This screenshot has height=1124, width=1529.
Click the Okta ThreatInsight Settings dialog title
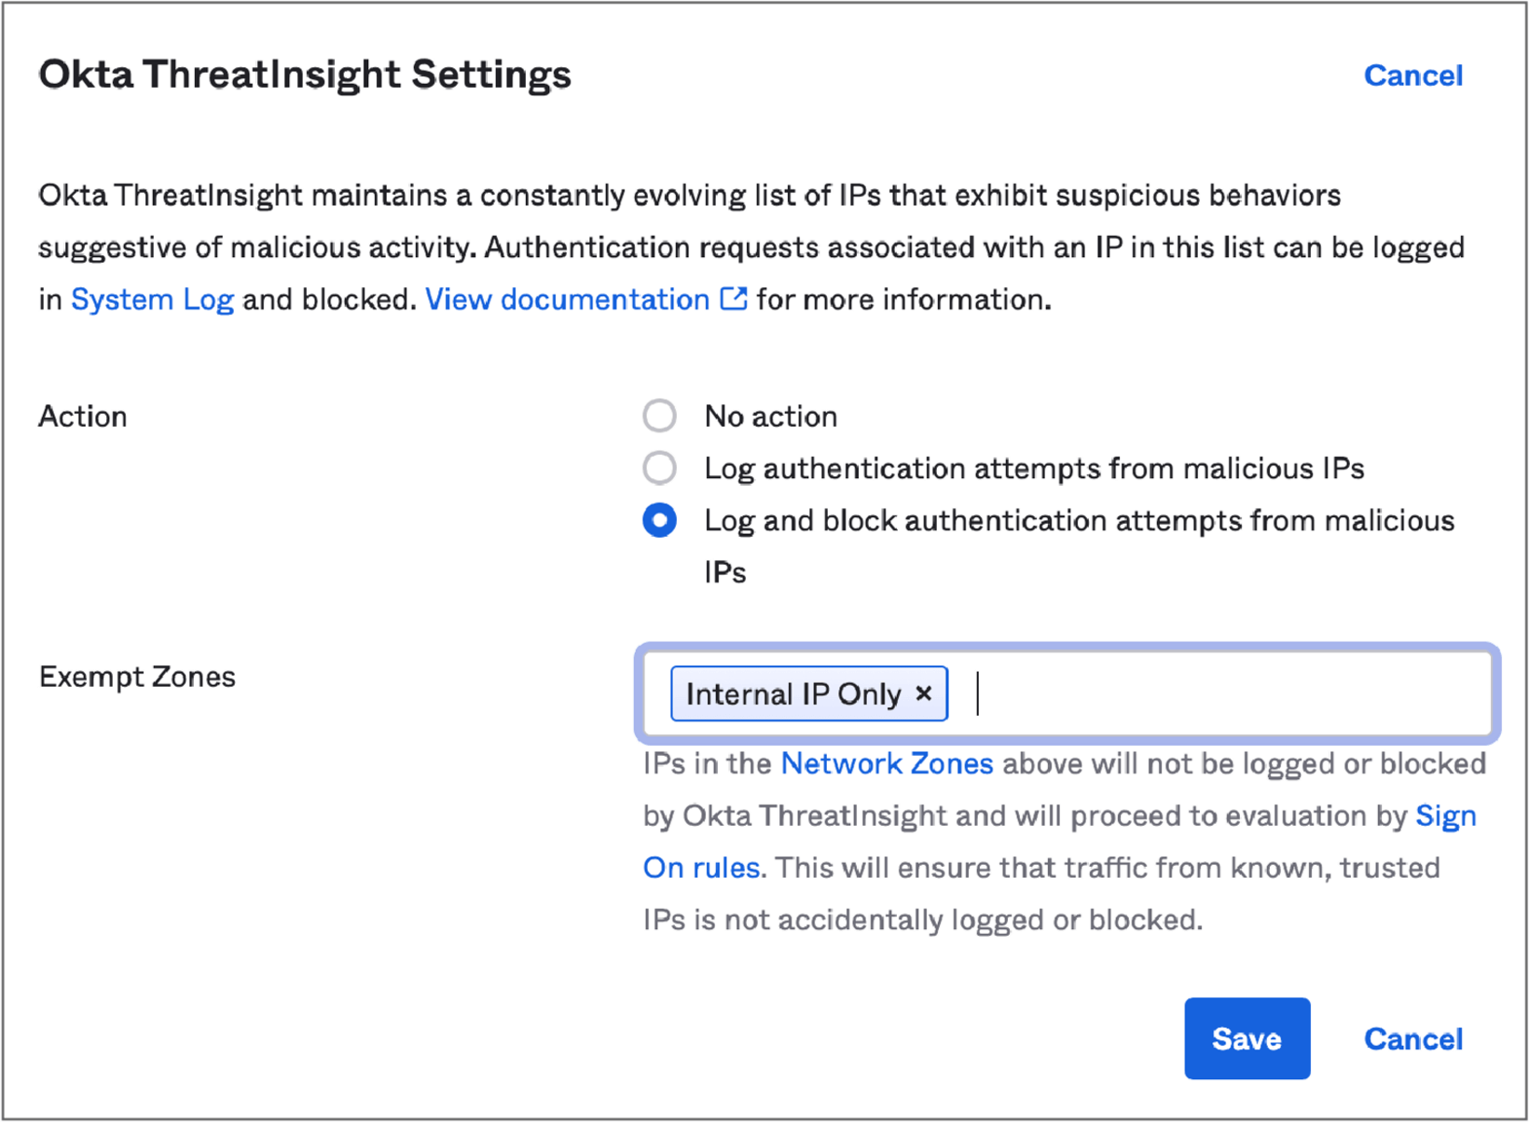(305, 75)
